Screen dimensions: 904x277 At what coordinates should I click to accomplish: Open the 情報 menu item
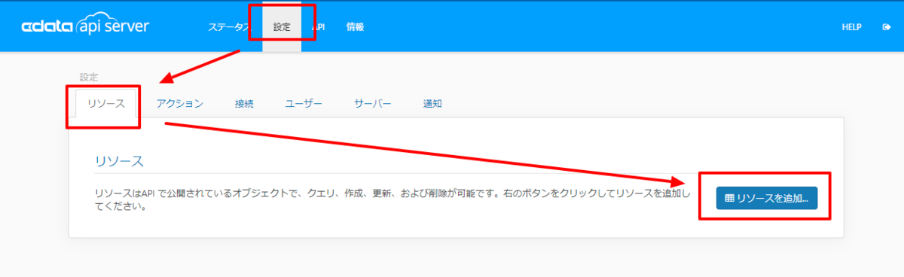pyautogui.click(x=355, y=27)
